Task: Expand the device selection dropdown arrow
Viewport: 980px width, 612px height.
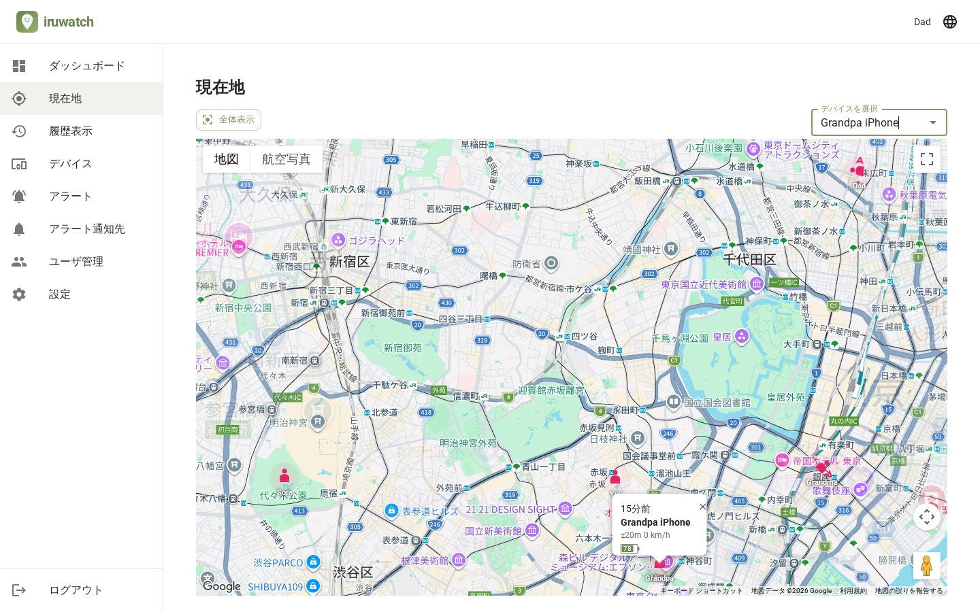Action: (x=933, y=122)
